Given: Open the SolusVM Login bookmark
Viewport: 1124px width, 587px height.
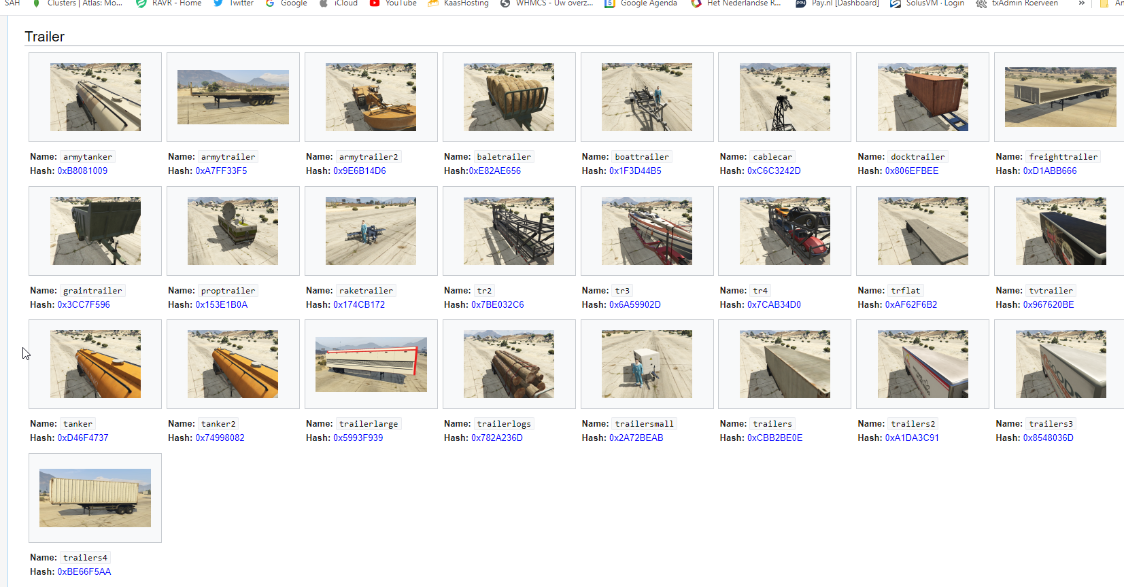Looking at the screenshot, I should click(927, 3).
